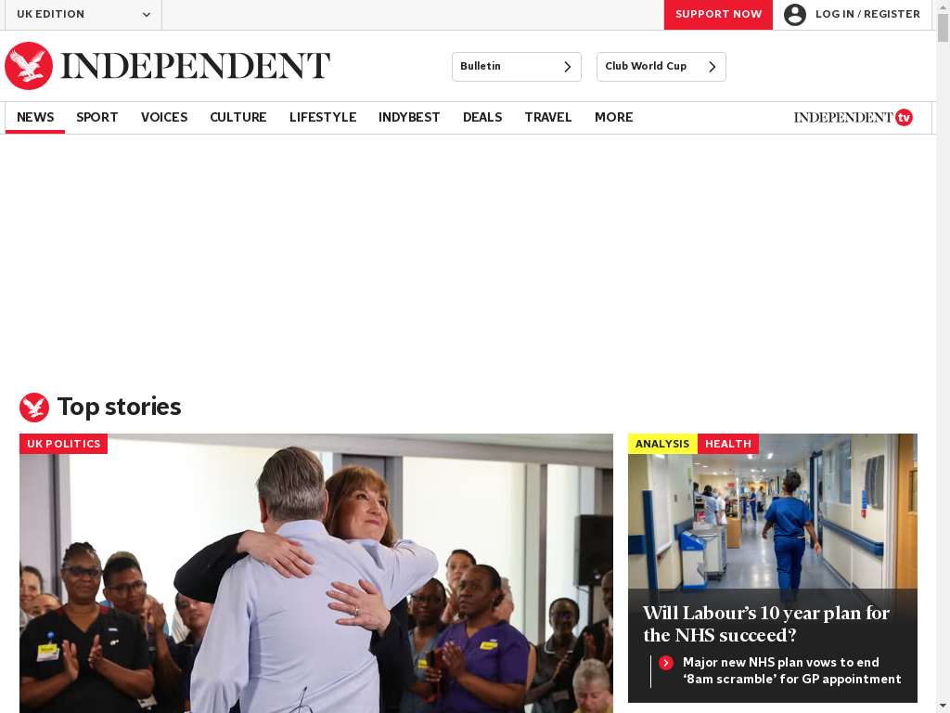Open Labour's 10 year NHS plan headline
The image size is (950, 713).
[765, 624]
